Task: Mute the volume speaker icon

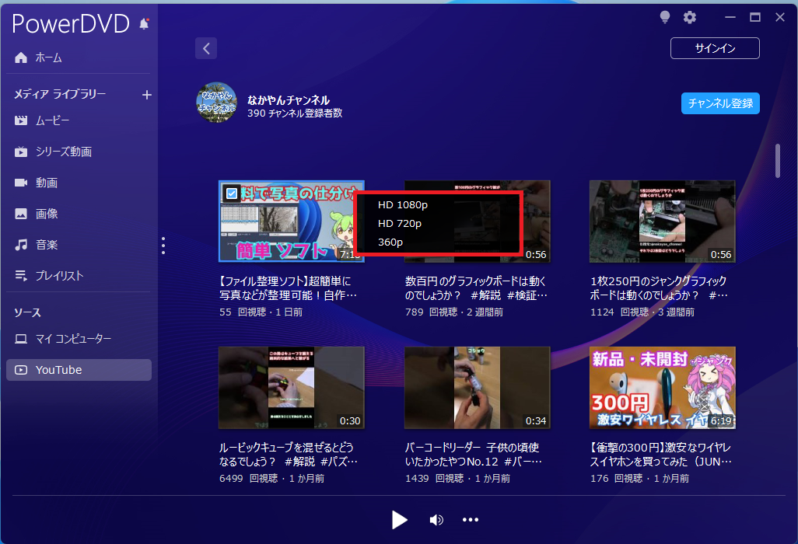Action: click(436, 520)
